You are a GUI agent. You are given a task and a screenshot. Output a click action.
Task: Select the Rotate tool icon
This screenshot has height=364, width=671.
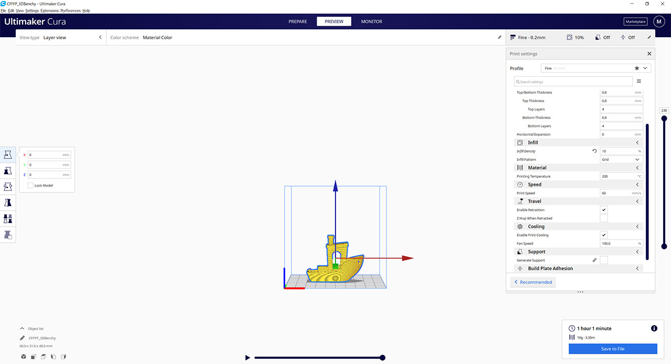coord(8,187)
